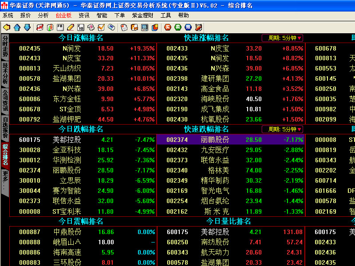
Task: Select N润发 row in 今日涨幅排名
Action: 83,48
